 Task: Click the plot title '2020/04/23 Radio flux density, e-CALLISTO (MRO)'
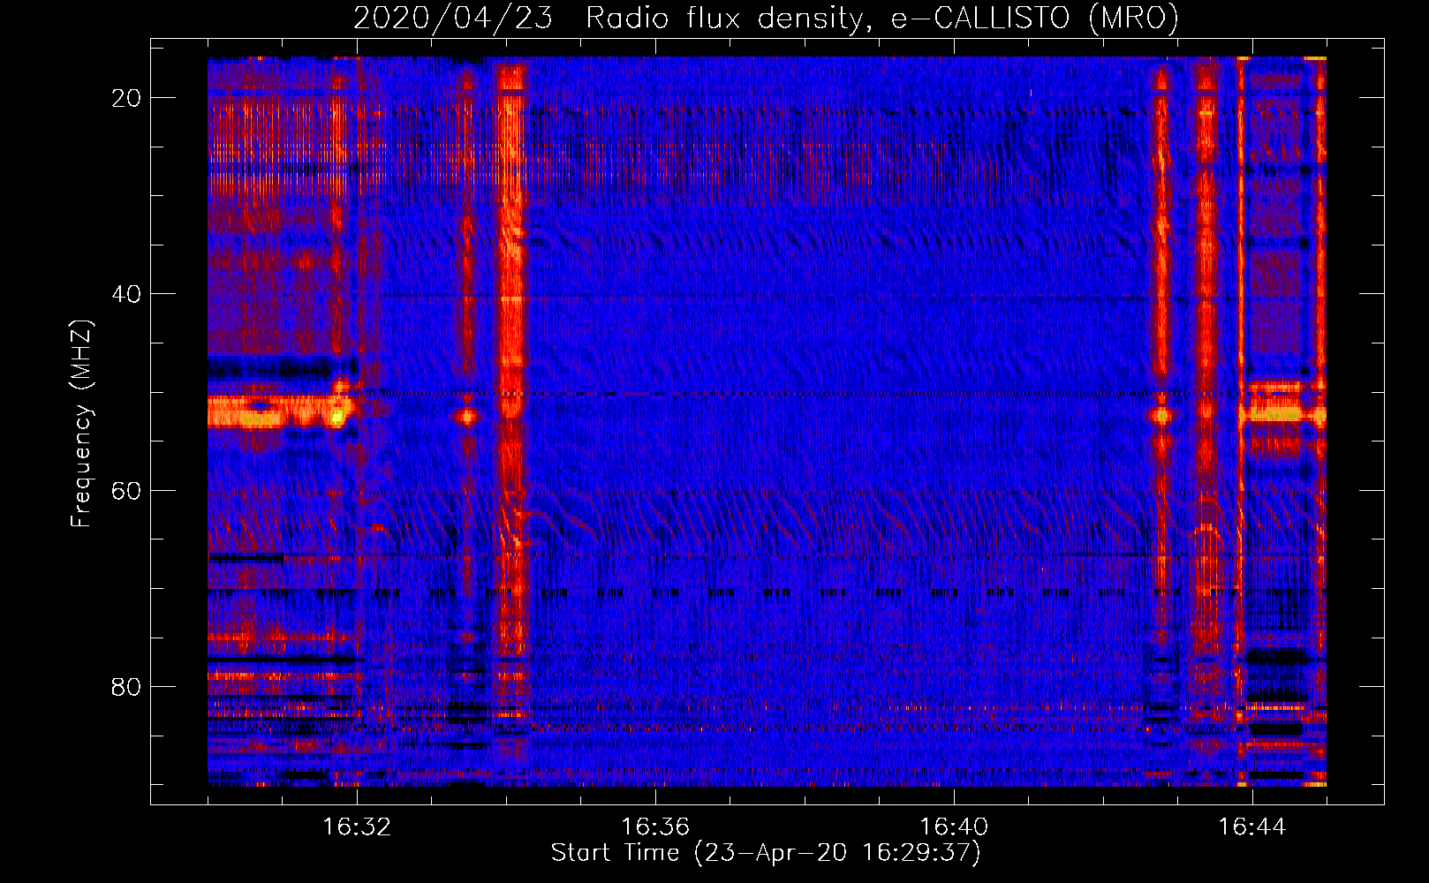click(766, 19)
